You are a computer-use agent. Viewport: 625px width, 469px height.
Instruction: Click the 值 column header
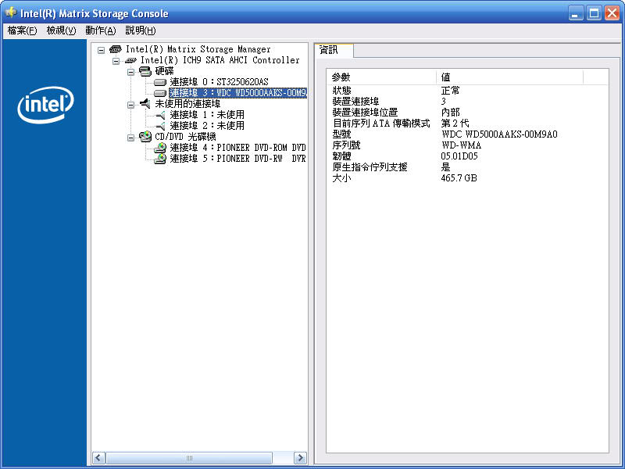[510, 77]
